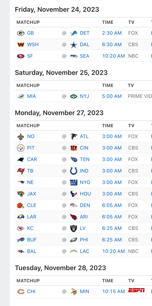Click the Las Vegas Raiders logo
Viewport: 152px width, 306px height.
click(73, 228)
